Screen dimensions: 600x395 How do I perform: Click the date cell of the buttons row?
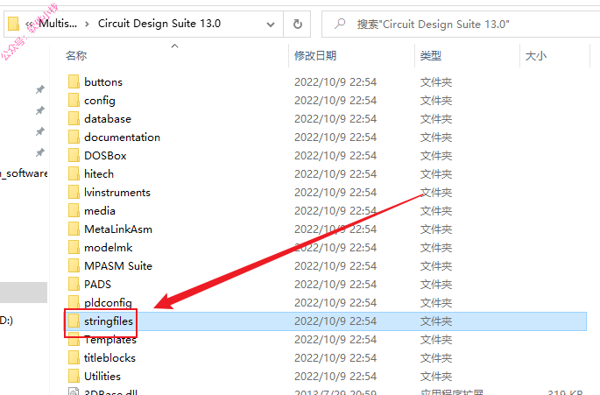[335, 82]
